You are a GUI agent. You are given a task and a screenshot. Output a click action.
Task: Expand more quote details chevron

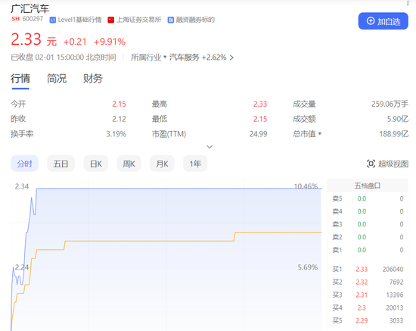click(x=210, y=147)
